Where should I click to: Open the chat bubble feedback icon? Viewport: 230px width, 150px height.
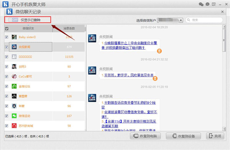coord(207,4)
